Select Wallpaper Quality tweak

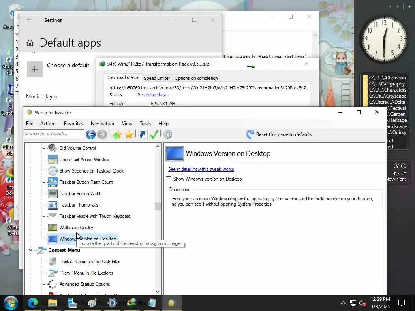point(76,228)
